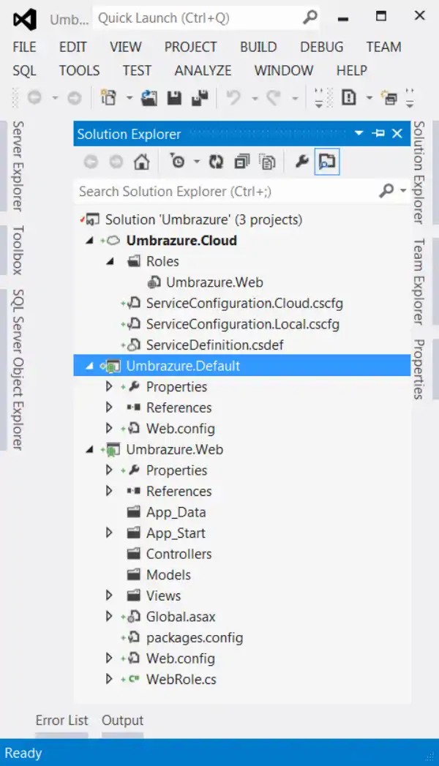
Task: Click the Properties wrench icon
Action: point(301,161)
